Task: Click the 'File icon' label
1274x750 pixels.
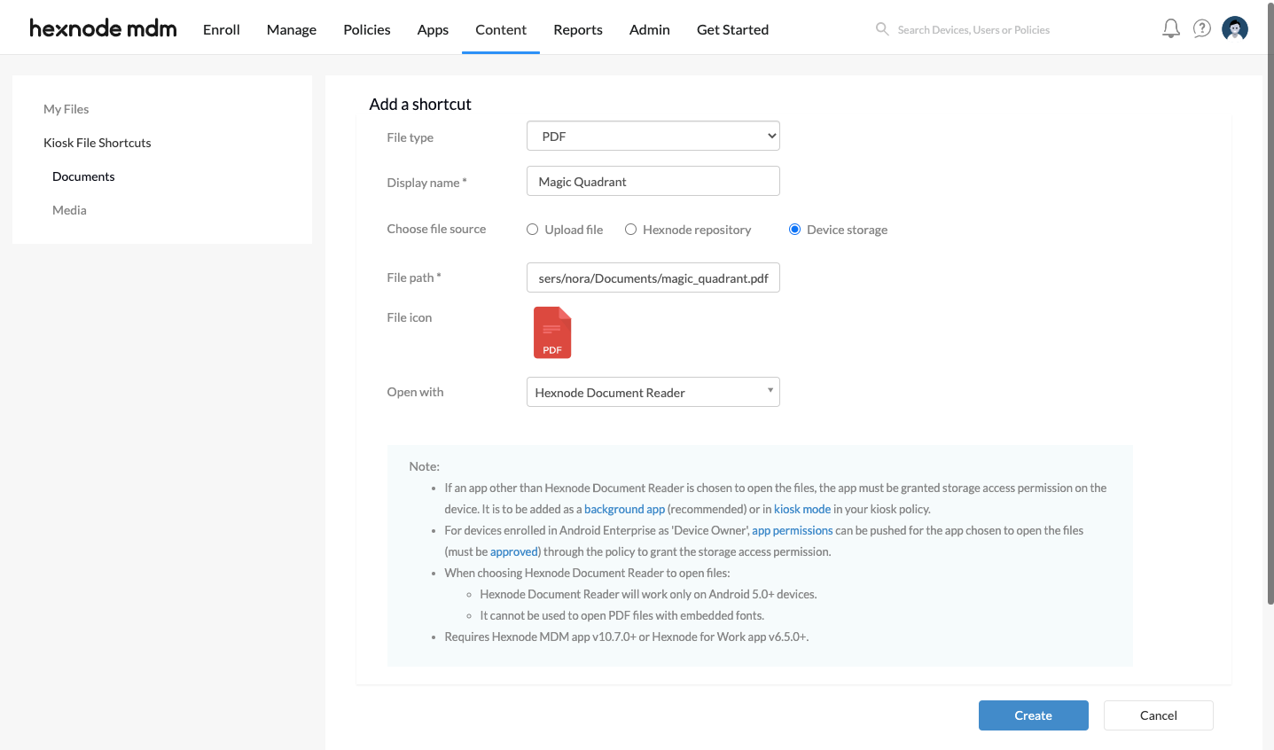Action: (410, 317)
